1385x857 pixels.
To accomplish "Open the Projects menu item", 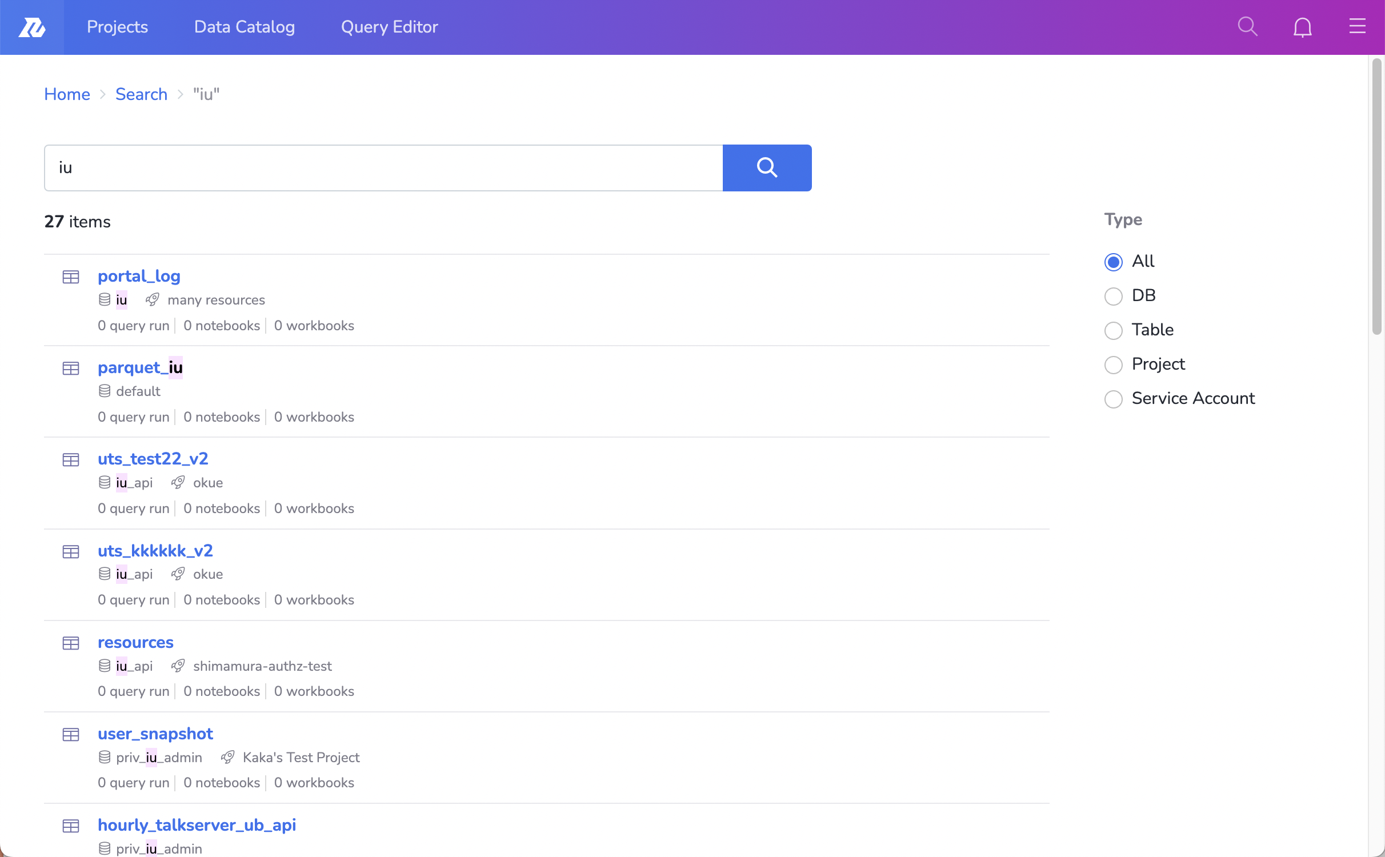I will [117, 27].
